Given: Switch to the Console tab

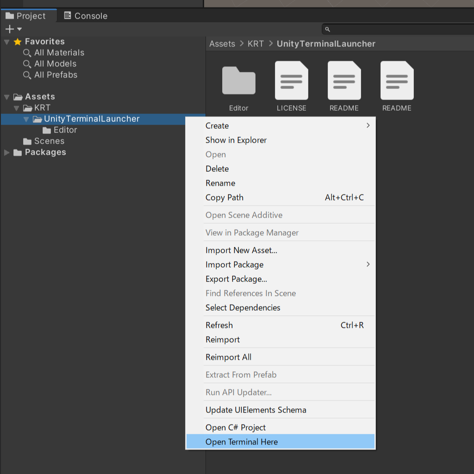Looking at the screenshot, I should coord(86,16).
